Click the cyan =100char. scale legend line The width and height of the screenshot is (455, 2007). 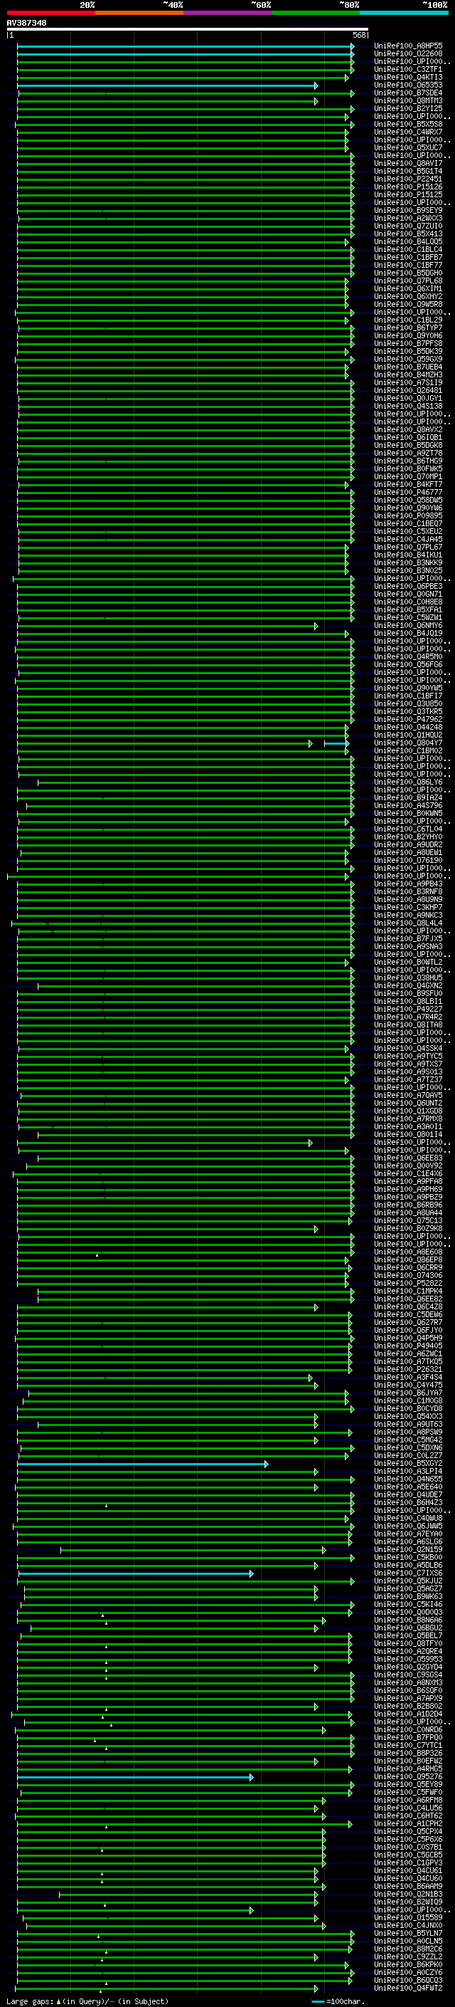point(317,2001)
